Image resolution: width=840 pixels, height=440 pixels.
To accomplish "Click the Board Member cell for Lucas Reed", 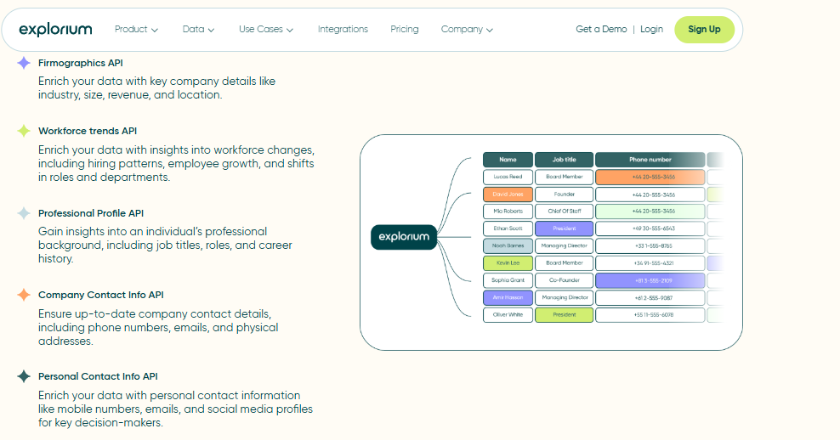I will coord(564,177).
